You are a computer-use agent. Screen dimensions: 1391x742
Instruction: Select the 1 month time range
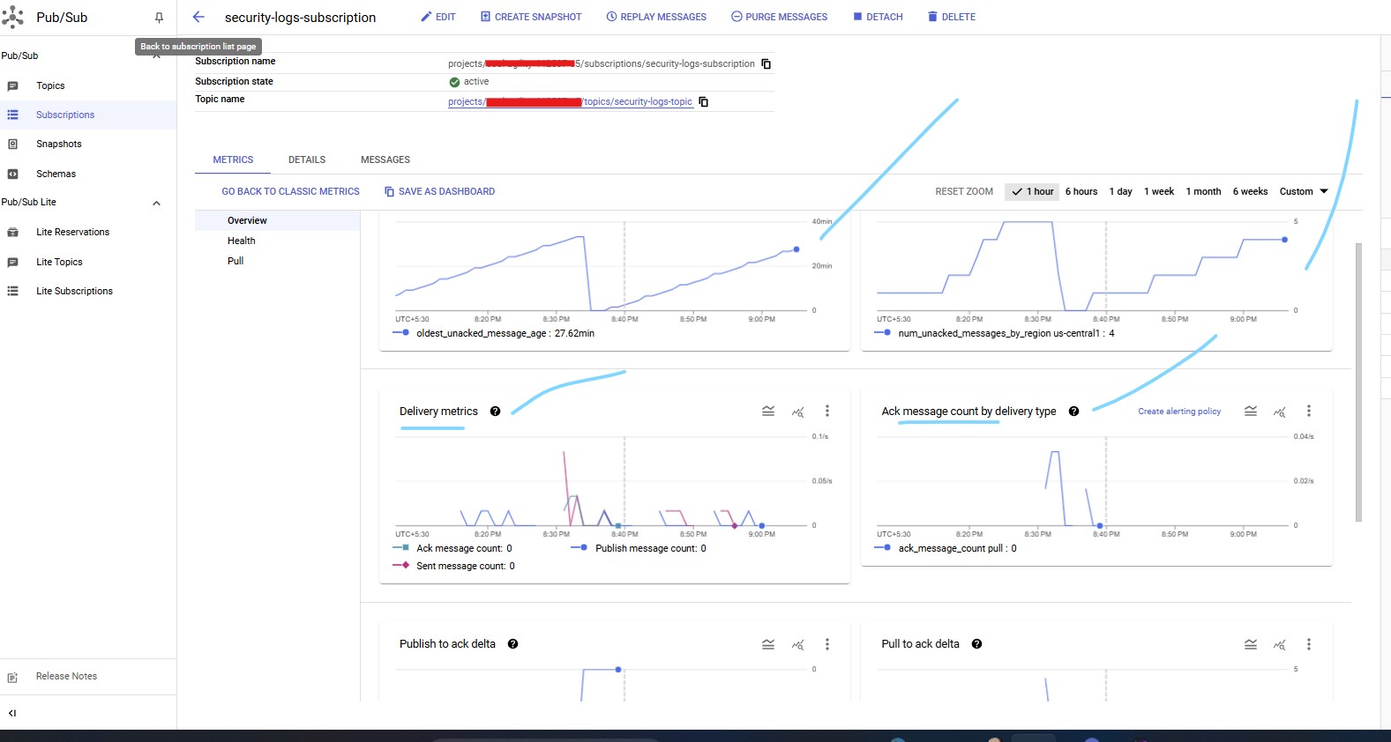point(1203,191)
